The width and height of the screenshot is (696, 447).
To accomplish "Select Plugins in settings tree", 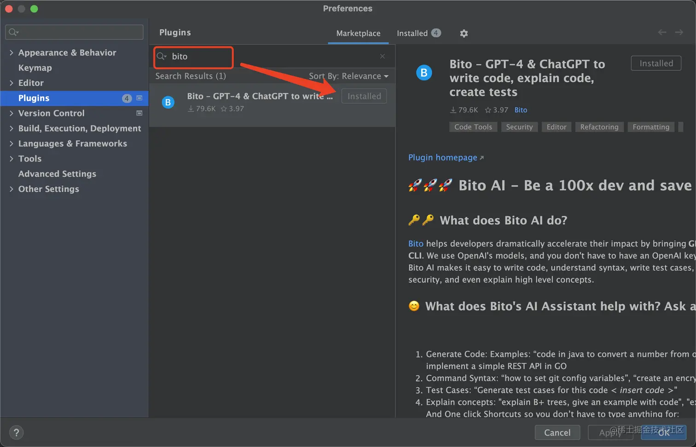I will pyautogui.click(x=75, y=98).
